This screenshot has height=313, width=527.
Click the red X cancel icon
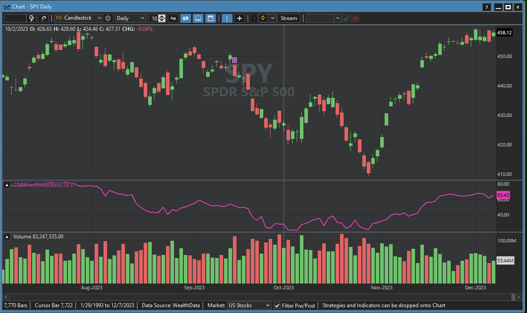pos(355,18)
